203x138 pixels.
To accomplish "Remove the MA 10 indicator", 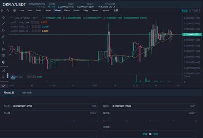I will point(39,27).
